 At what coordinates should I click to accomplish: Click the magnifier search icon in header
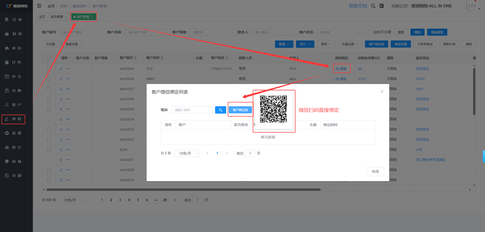point(373,6)
